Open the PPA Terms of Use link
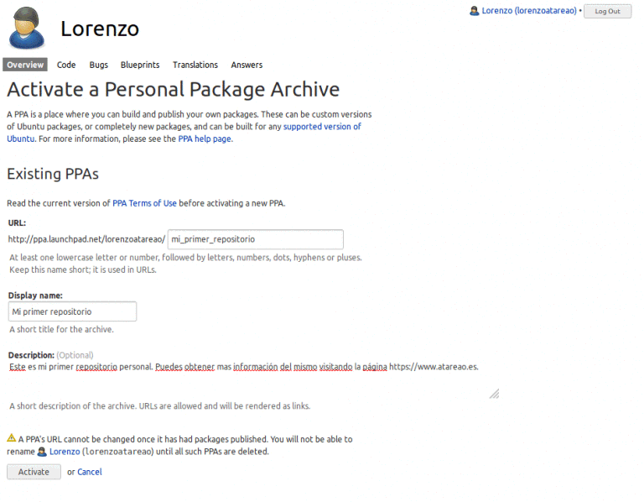This screenshot has height=502, width=644. tap(144, 203)
